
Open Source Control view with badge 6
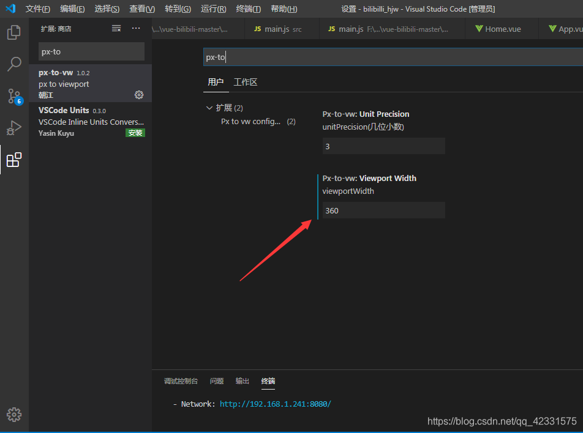[15, 96]
